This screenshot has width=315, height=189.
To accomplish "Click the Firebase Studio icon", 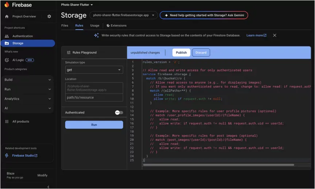I will coord(7,155).
